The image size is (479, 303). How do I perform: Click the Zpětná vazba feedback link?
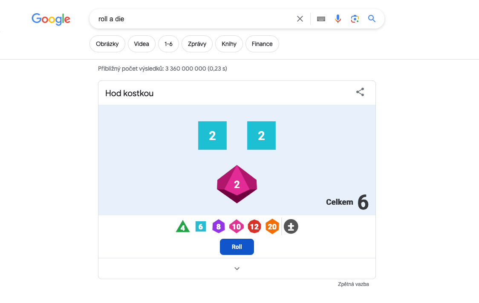tap(353, 284)
